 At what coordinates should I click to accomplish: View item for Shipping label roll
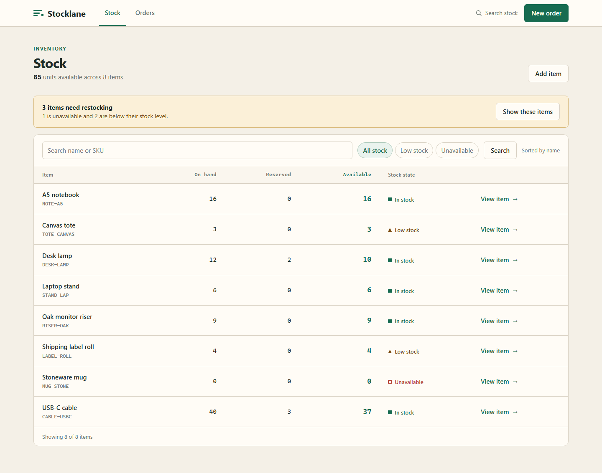coord(499,351)
